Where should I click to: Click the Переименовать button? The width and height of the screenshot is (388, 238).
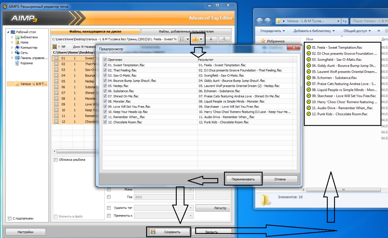(x=243, y=179)
